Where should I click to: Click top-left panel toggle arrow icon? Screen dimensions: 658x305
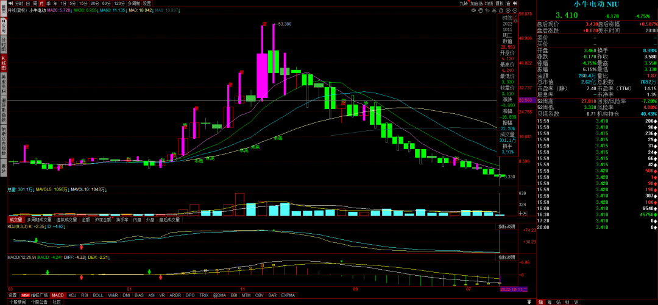[10, 3]
